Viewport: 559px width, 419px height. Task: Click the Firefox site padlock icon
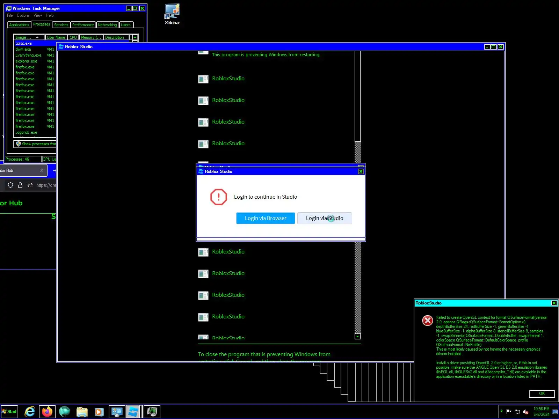click(20, 185)
